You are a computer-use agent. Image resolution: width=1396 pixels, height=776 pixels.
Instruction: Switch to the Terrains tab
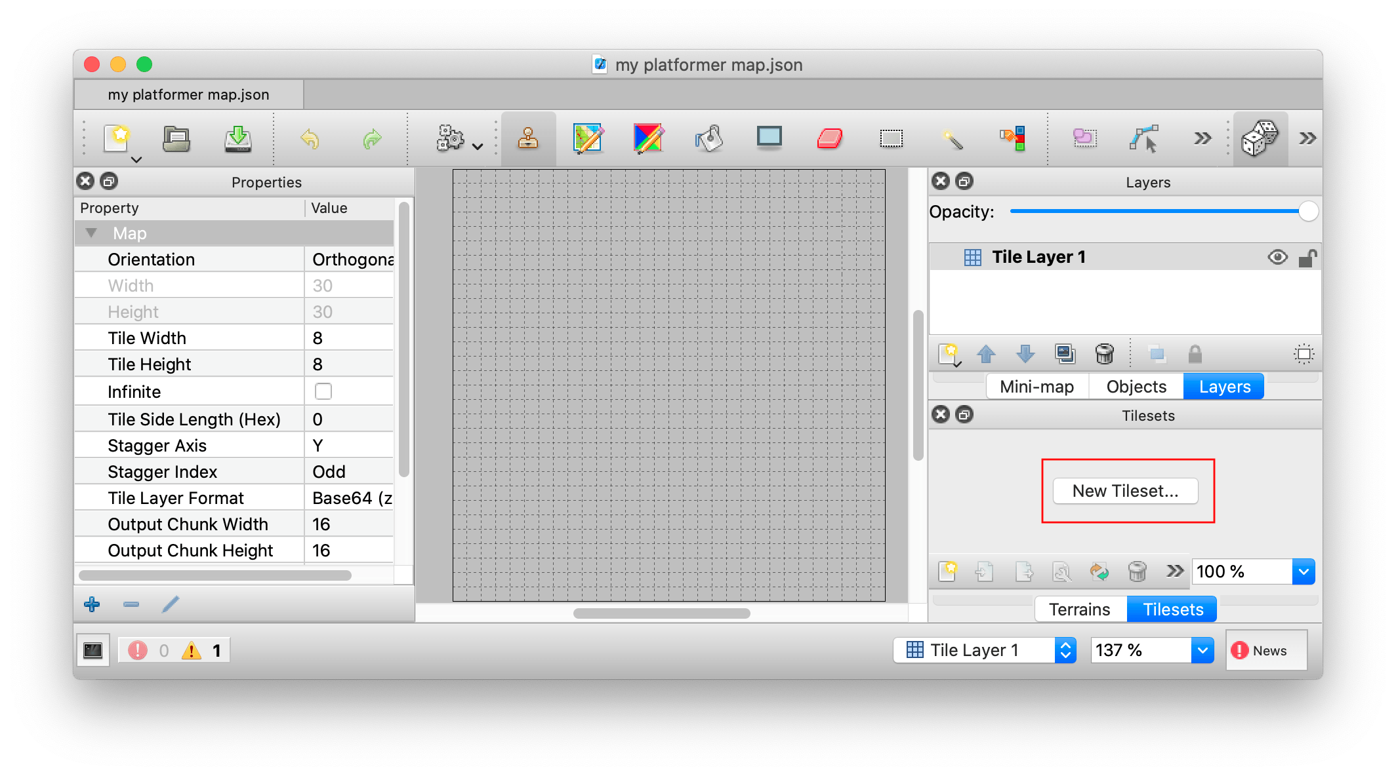pyautogui.click(x=1080, y=610)
